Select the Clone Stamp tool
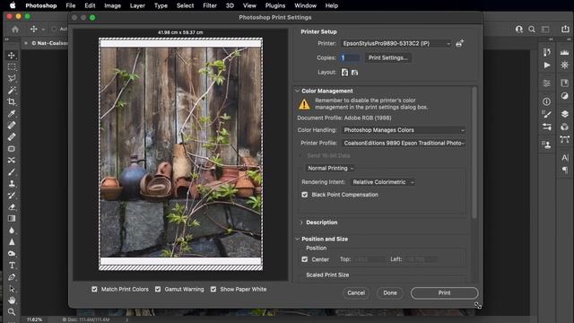574x323 pixels. [x=12, y=183]
